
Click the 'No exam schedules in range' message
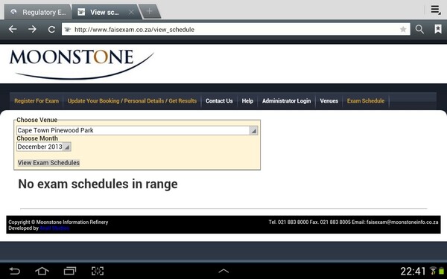[98, 184]
